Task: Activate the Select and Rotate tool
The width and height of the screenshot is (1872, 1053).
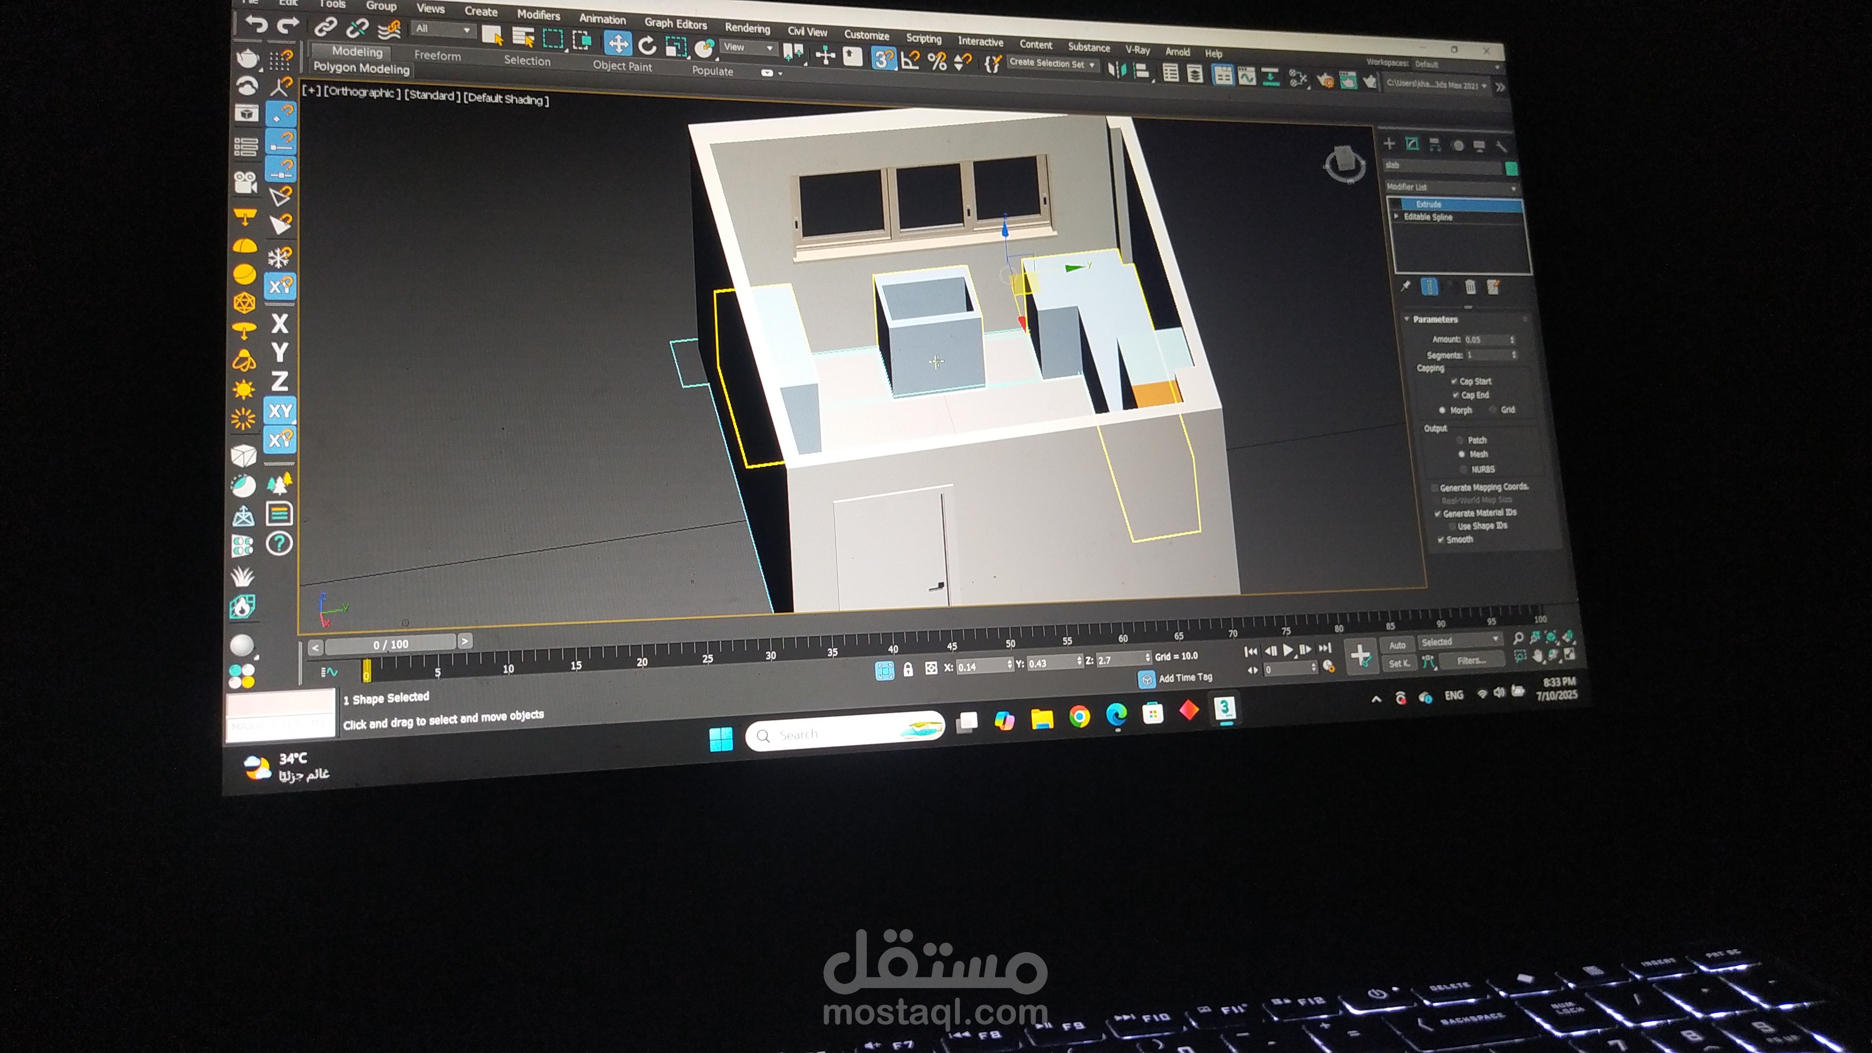Action: [x=647, y=45]
